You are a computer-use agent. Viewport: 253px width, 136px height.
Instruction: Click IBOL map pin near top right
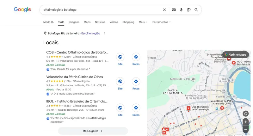click(234, 63)
